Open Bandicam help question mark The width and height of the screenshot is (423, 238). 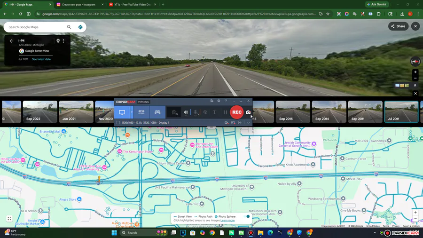point(226,101)
